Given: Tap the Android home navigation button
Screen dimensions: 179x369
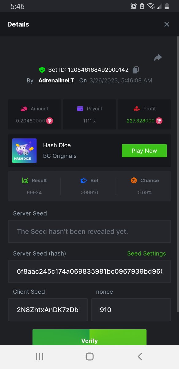Looking at the screenshot, I should click(89, 356).
